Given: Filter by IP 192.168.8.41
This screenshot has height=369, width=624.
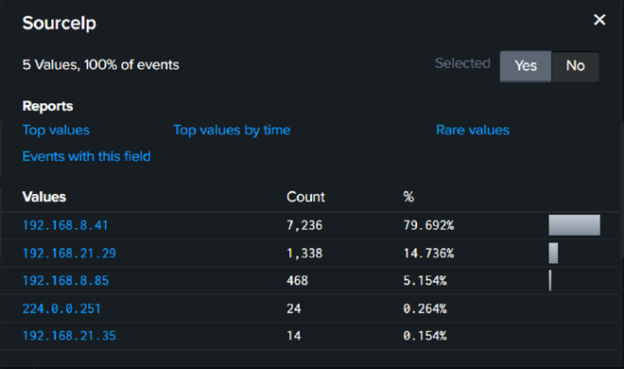Looking at the screenshot, I should point(65,225).
